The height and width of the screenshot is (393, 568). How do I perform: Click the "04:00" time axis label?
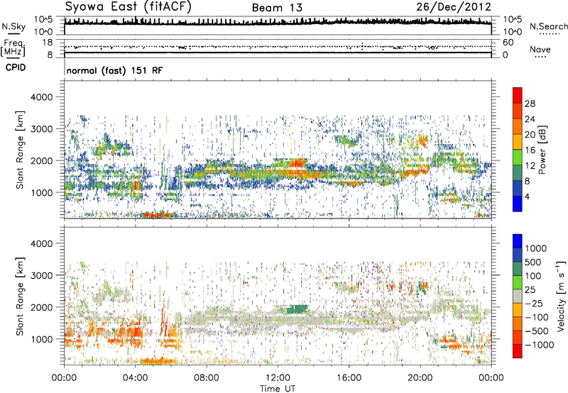[136, 378]
